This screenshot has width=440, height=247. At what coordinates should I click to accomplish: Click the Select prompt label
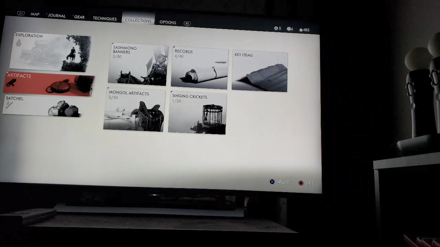coord(284,182)
